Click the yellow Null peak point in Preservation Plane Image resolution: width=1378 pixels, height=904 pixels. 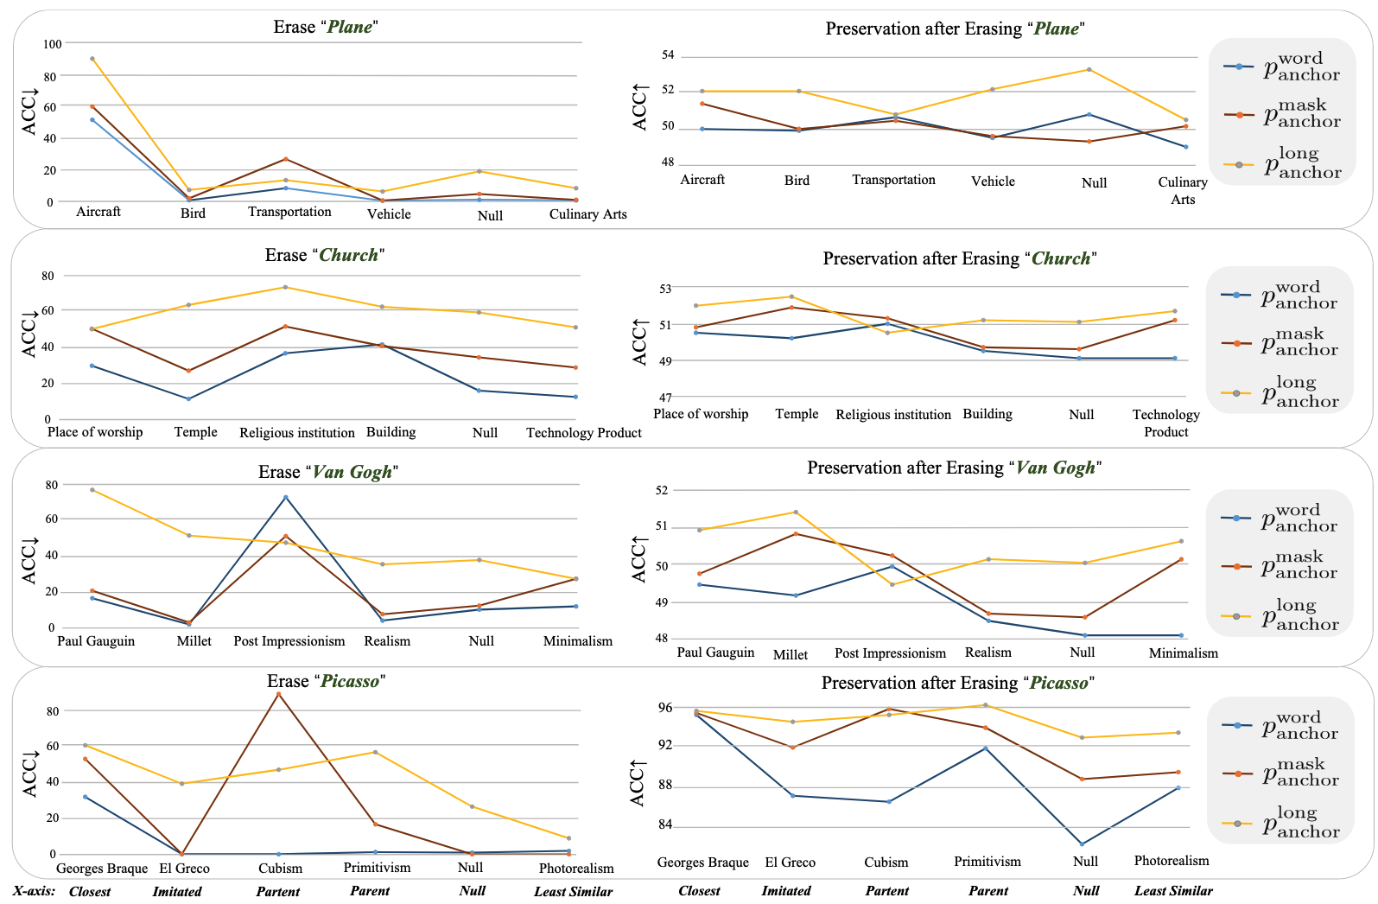coord(1089,69)
